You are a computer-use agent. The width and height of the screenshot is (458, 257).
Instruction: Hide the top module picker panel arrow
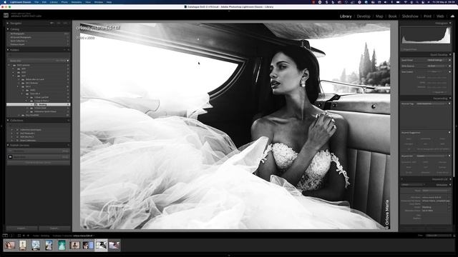pos(229,11)
